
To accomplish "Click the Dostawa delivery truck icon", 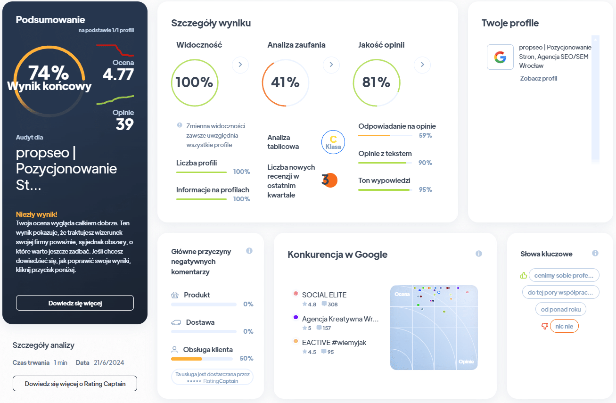I will [176, 322].
